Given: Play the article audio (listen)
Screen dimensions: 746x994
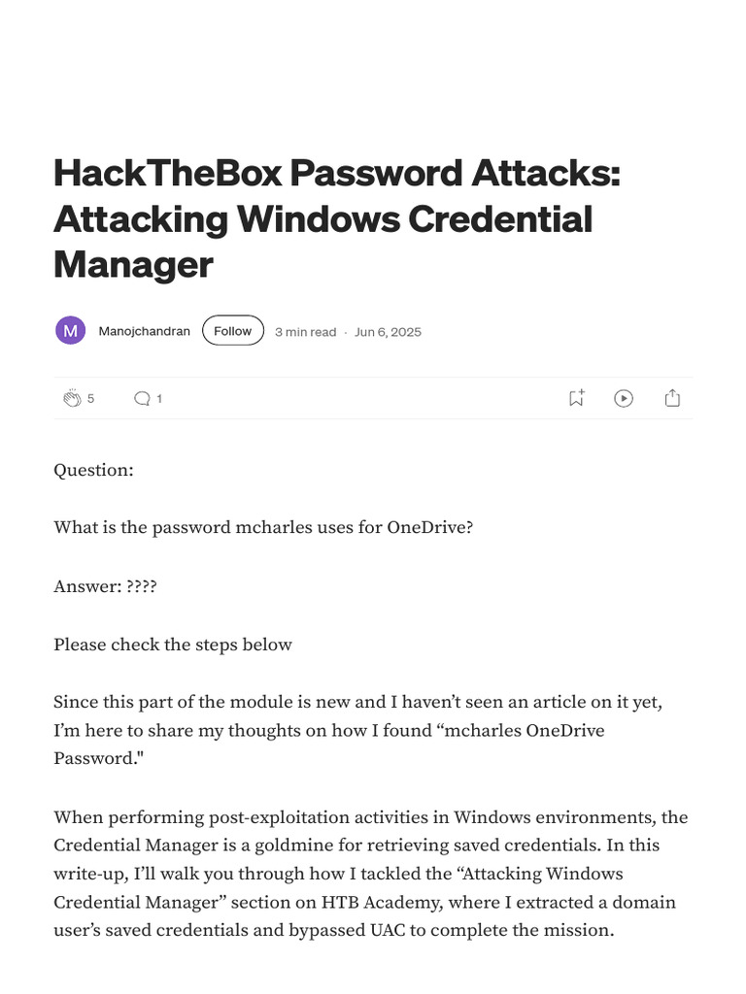Looking at the screenshot, I should click(x=624, y=398).
